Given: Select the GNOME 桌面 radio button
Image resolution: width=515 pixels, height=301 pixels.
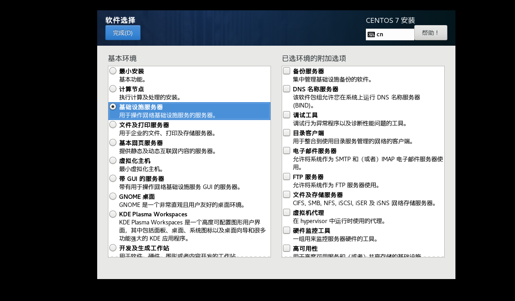Looking at the screenshot, I should click(113, 196).
